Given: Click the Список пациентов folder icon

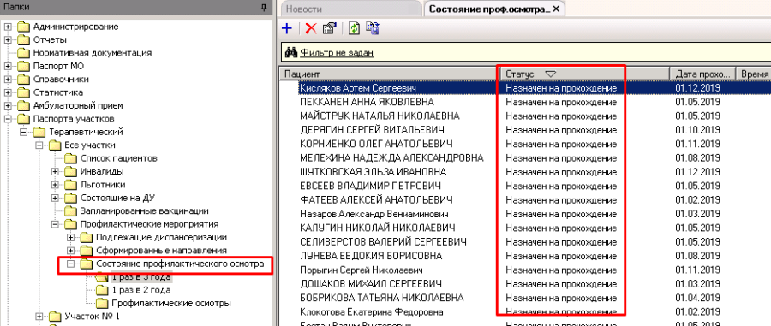Looking at the screenshot, I should (x=71, y=158).
